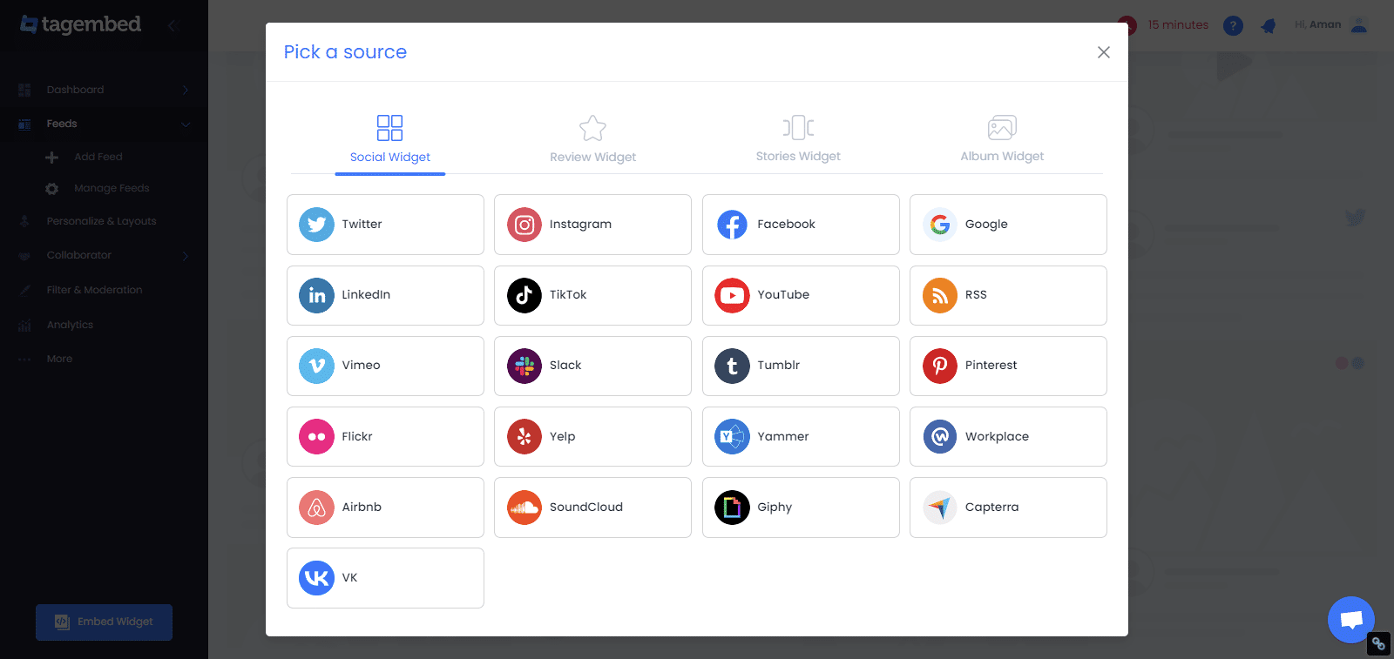Choose the RSS feed icon

[940, 295]
